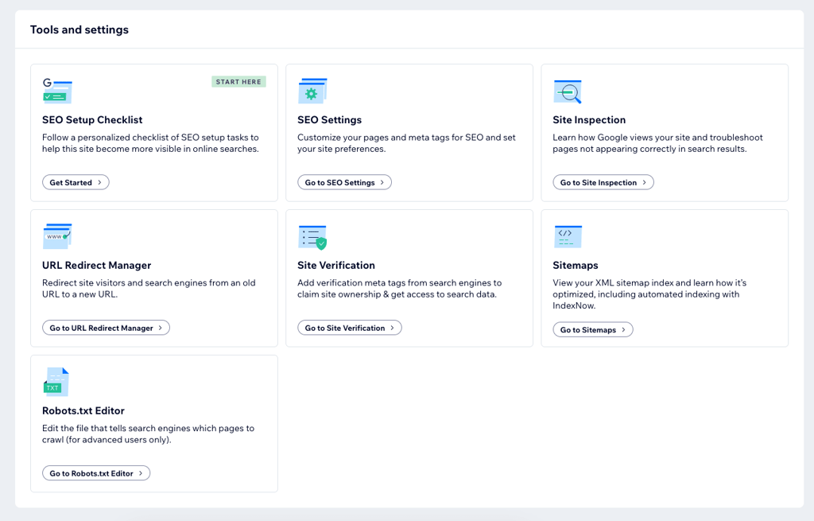This screenshot has height=521, width=814.
Task: Open Go to Robots.txt Editor button
Action: pos(96,473)
